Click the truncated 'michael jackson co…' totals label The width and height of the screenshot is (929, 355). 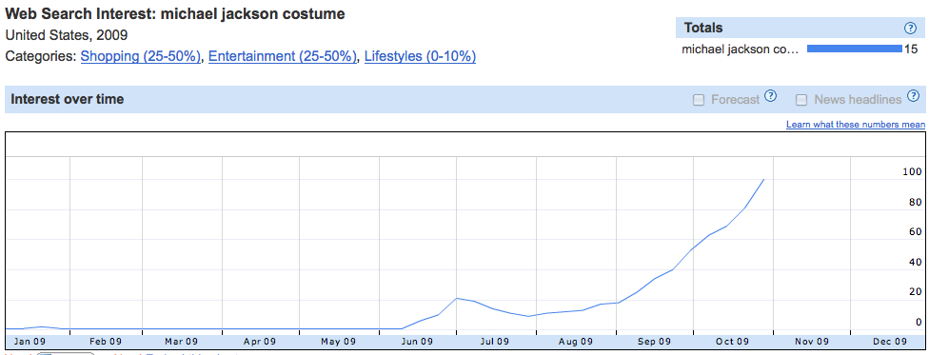pyautogui.click(x=740, y=49)
